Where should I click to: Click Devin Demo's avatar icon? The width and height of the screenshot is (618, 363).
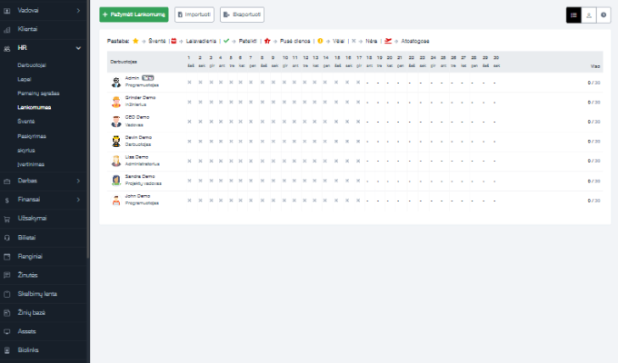(116, 141)
